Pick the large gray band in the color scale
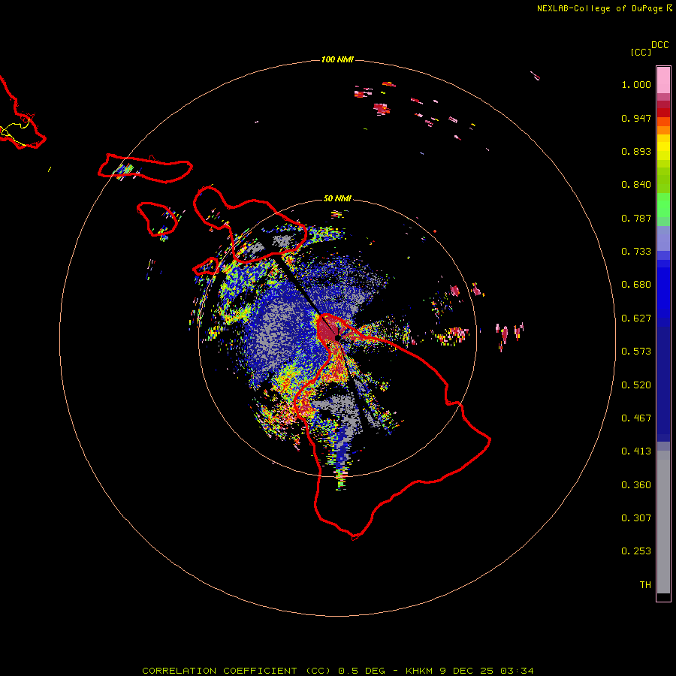 [663, 522]
